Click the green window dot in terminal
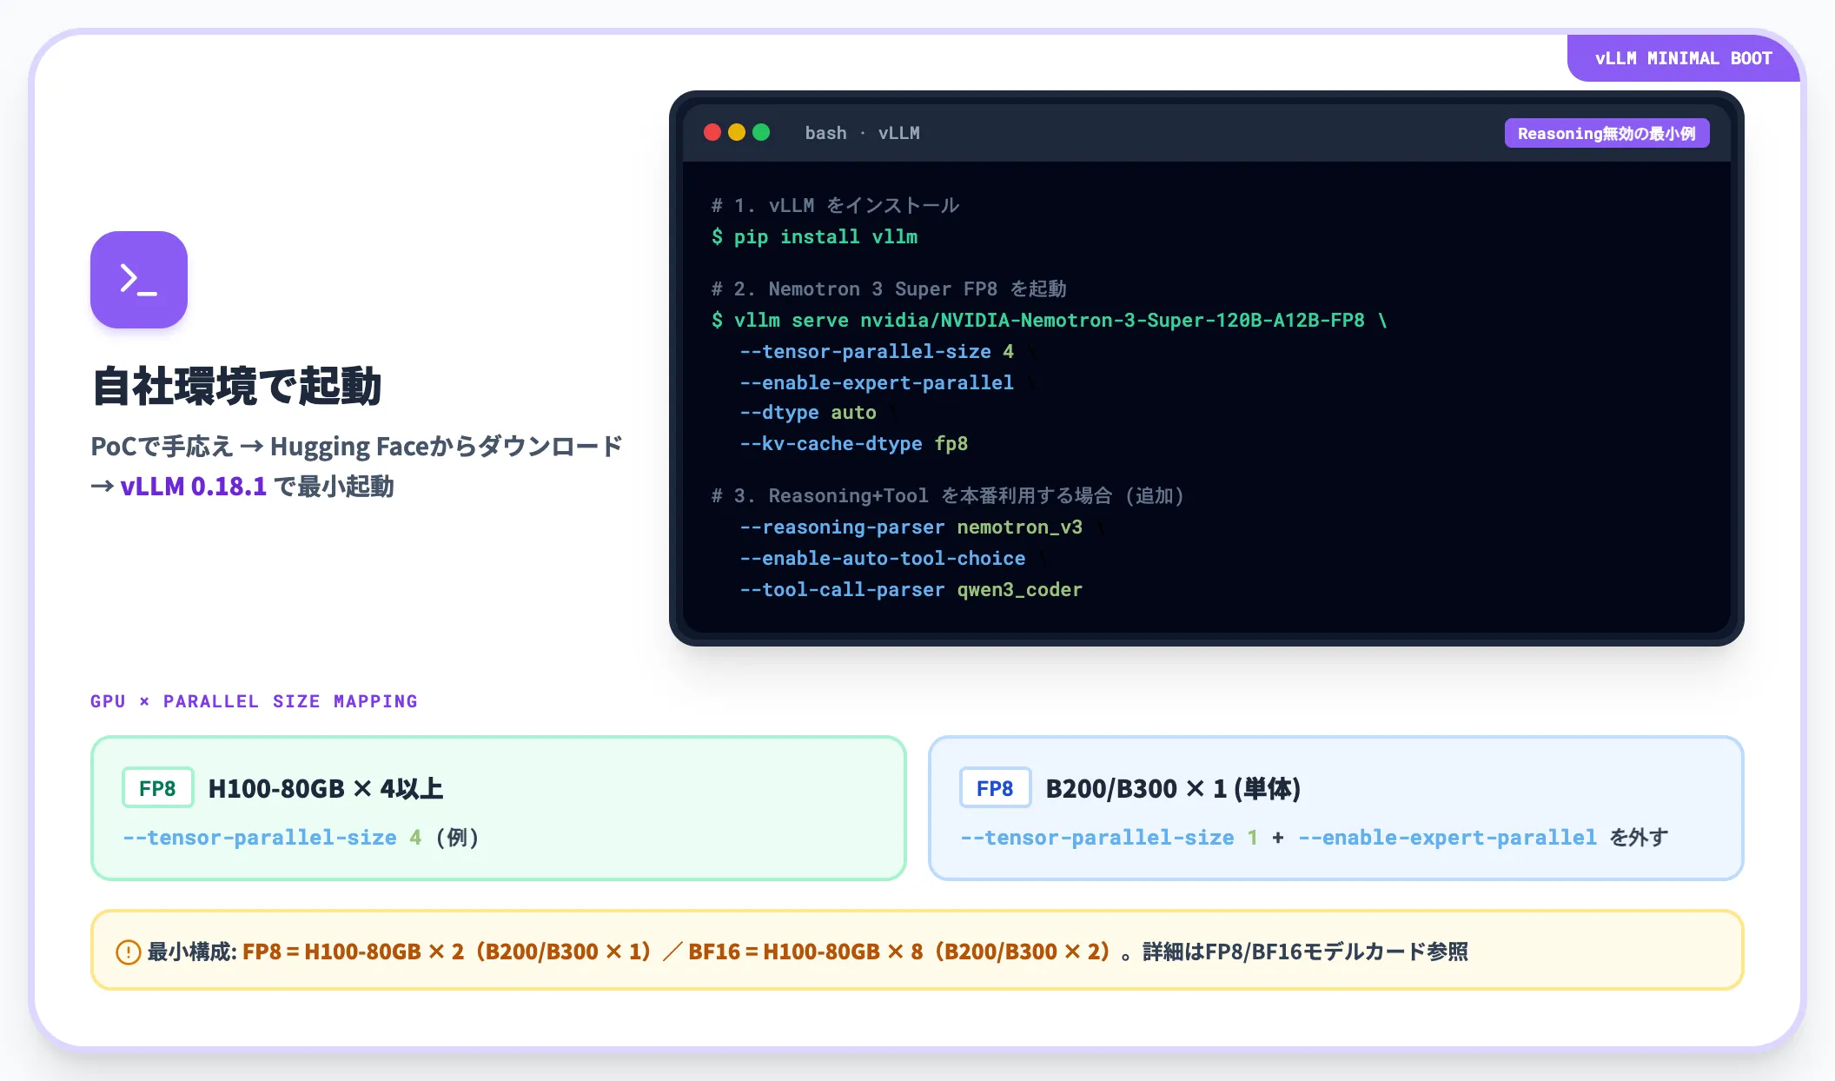Image resolution: width=1835 pixels, height=1081 pixels. (761, 132)
